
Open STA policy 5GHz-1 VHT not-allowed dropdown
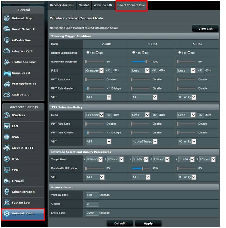144,142
